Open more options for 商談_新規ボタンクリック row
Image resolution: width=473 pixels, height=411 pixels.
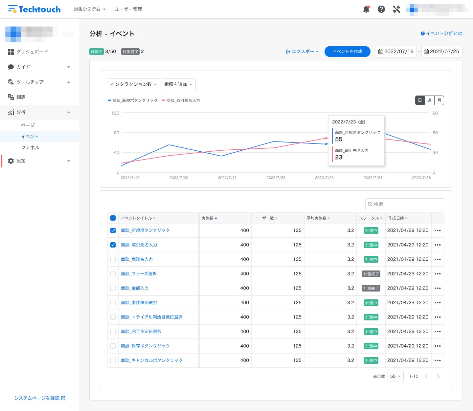point(438,230)
